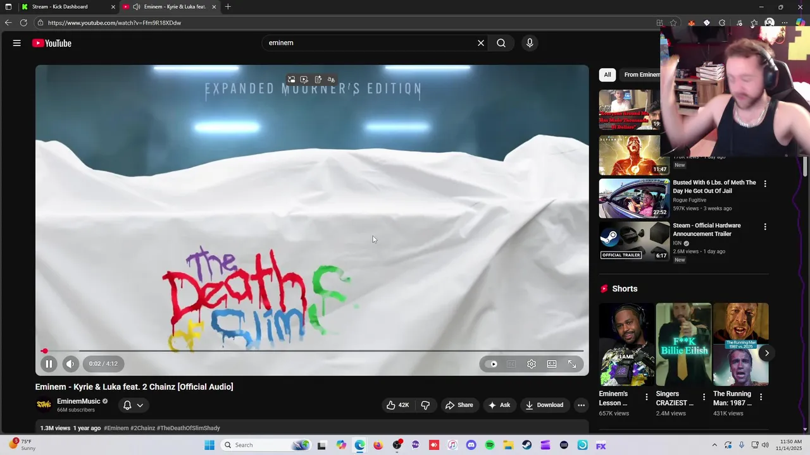Open the YouTube guide hamburger menu

17,43
